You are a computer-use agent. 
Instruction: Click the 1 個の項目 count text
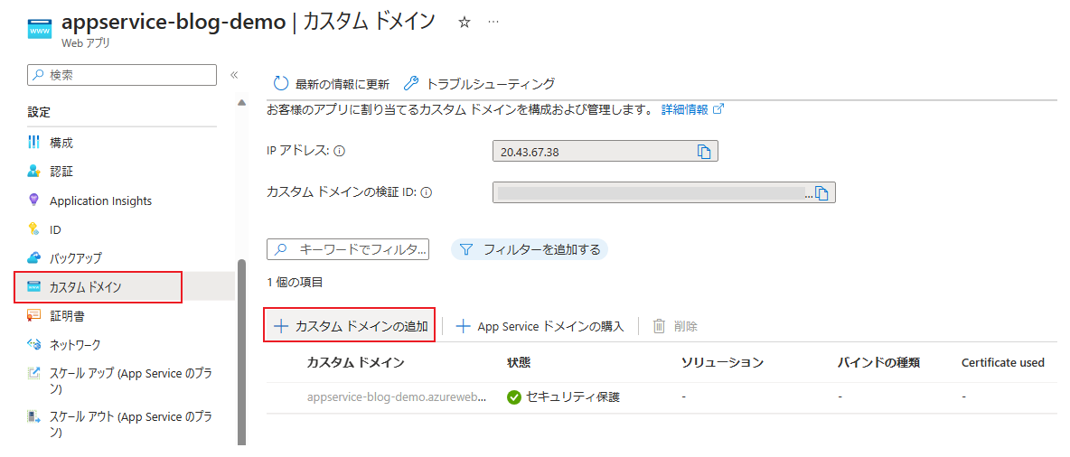pos(295,282)
